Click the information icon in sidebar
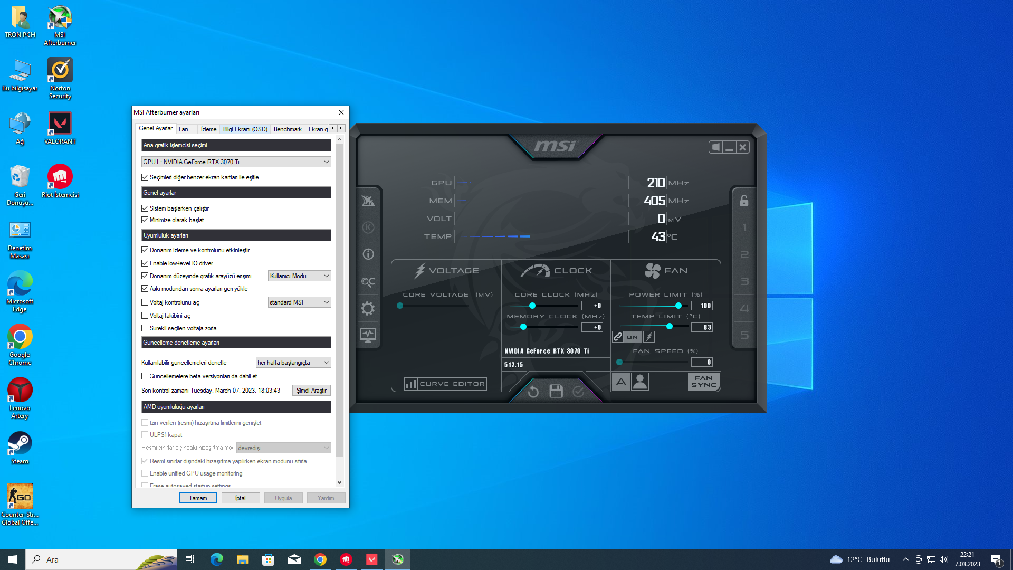Screen dimensions: 1013x570 coord(368,254)
